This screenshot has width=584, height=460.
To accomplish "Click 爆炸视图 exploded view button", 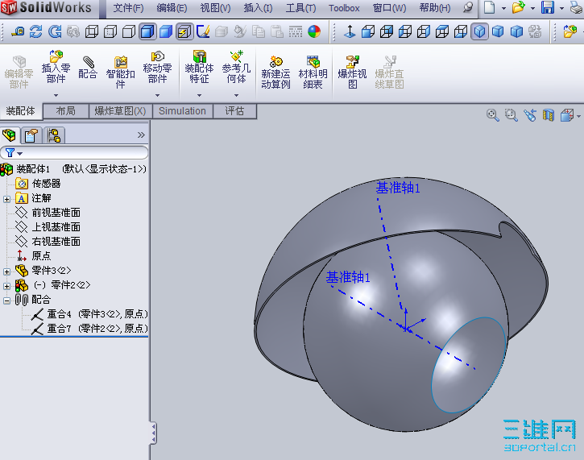I will click(352, 73).
